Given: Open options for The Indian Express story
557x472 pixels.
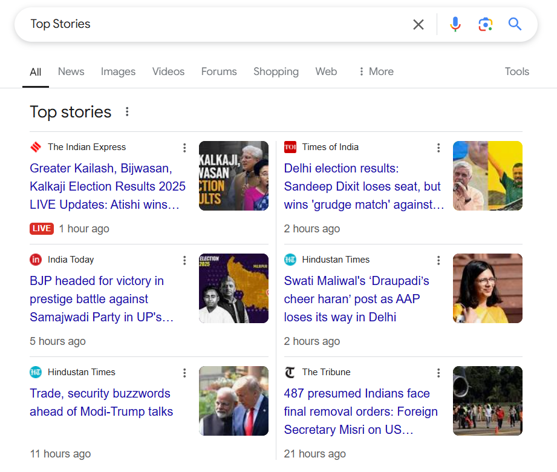Looking at the screenshot, I should coord(184,148).
